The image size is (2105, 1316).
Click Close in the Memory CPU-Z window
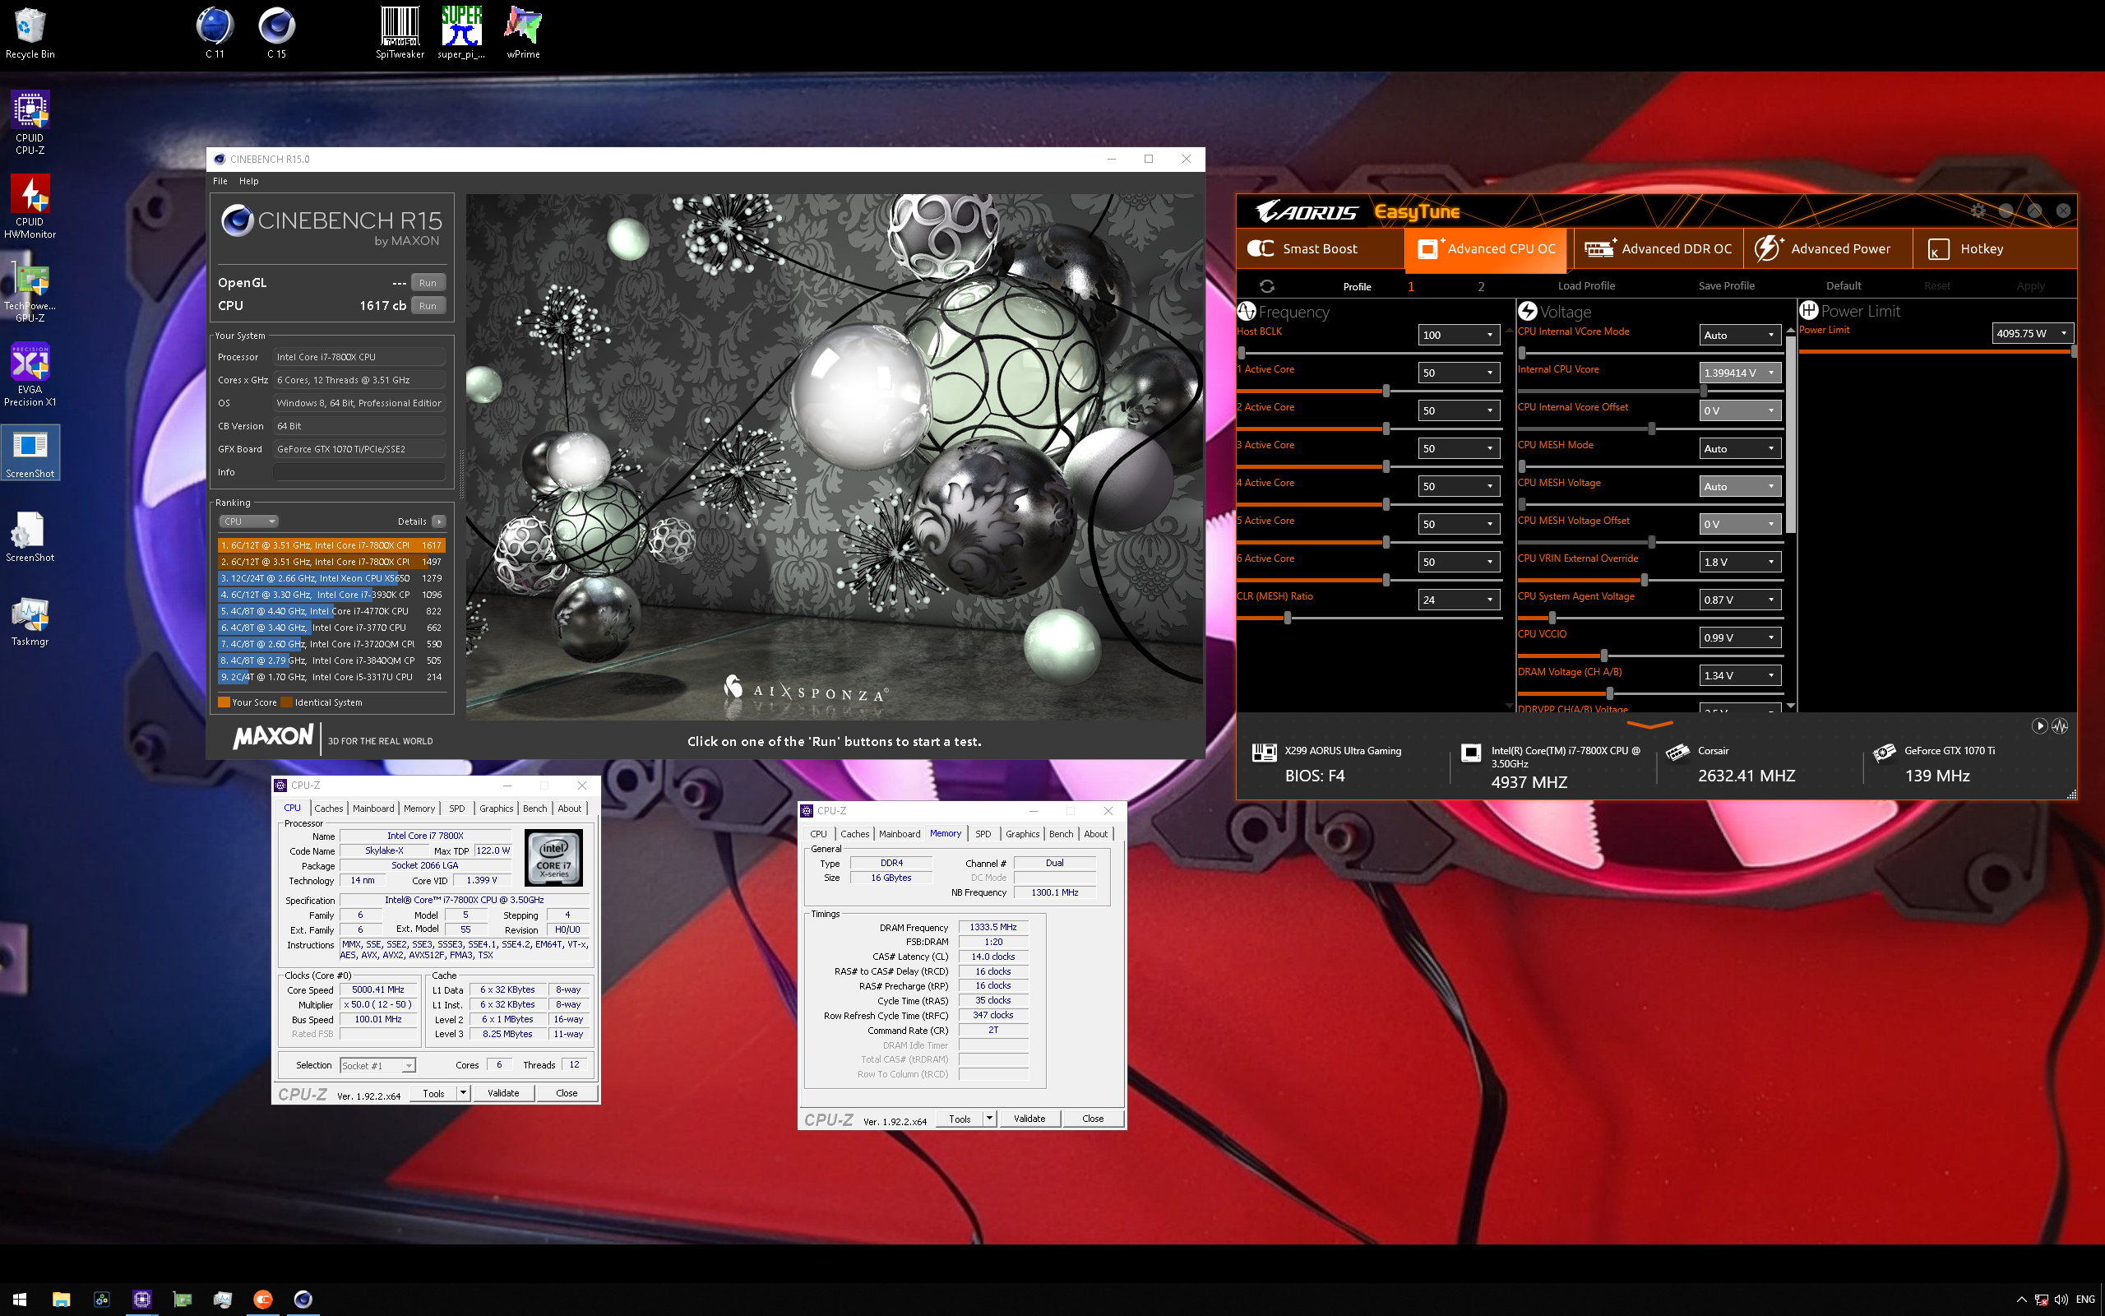[1093, 1119]
